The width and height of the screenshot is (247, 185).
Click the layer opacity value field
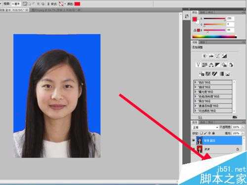236,127
